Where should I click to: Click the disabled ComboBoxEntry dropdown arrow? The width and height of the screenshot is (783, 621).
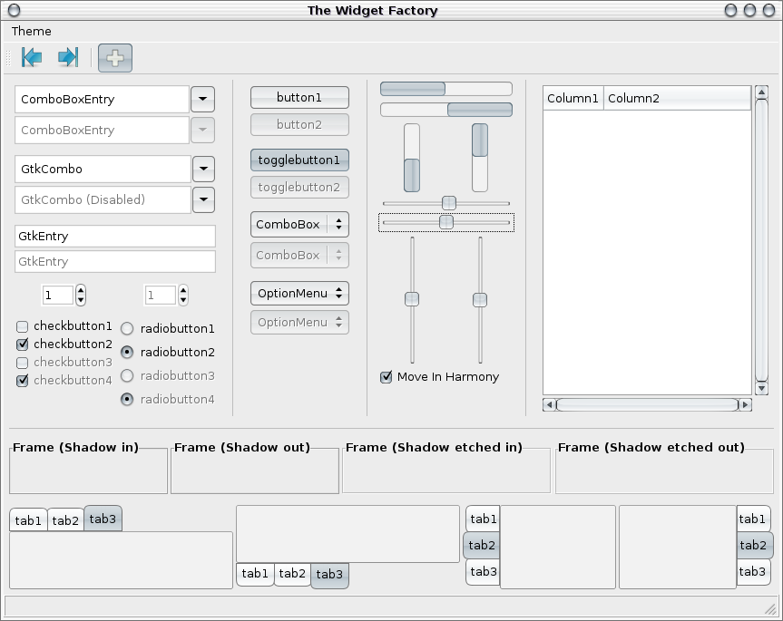[202, 130]
